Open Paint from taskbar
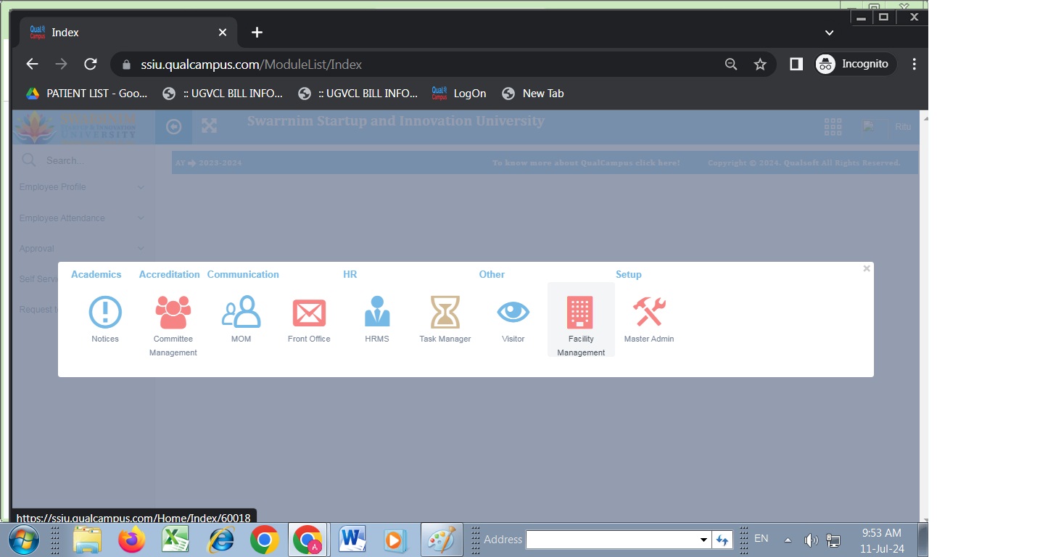 tap(442, 540)
